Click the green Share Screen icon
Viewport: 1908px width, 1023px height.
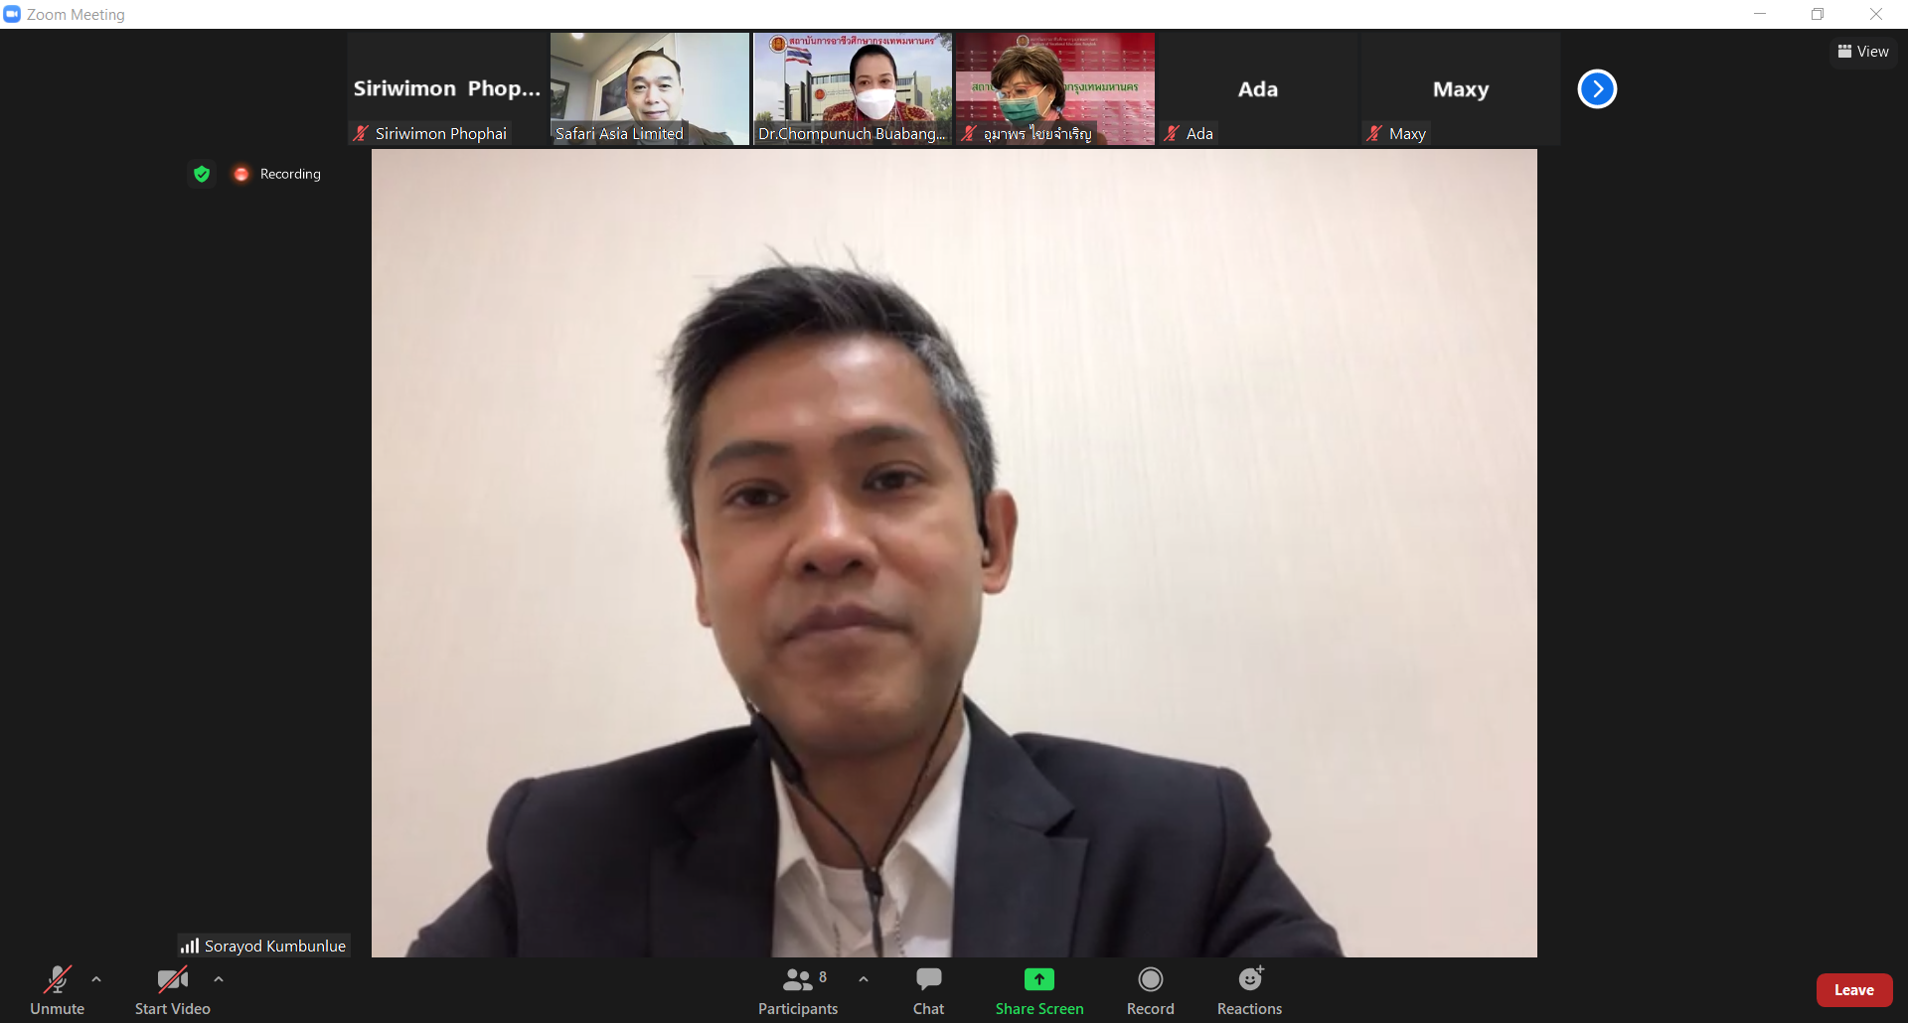coord(1038,979)
